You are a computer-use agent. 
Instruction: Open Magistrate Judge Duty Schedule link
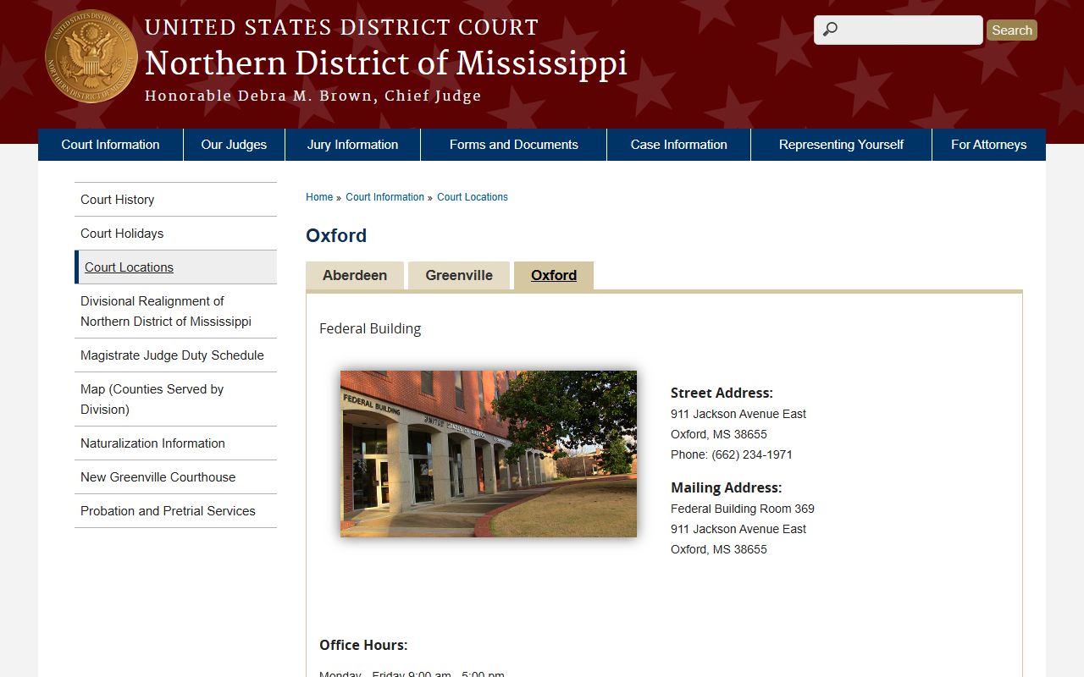[x=175, y=355]
